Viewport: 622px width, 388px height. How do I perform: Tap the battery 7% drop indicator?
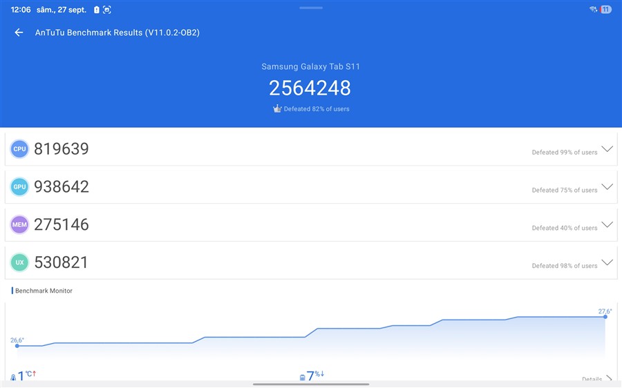[x=312, y=376]
